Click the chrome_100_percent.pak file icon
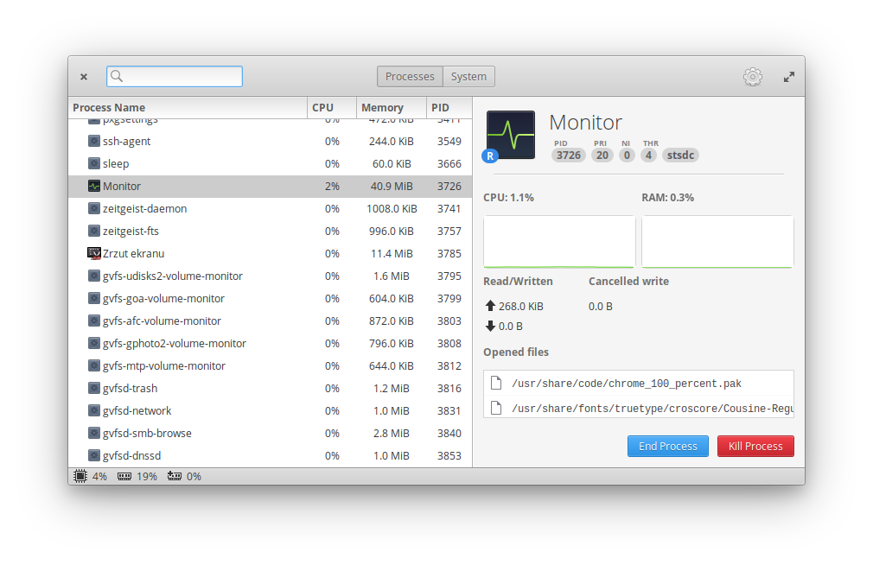 click(496, 383)
